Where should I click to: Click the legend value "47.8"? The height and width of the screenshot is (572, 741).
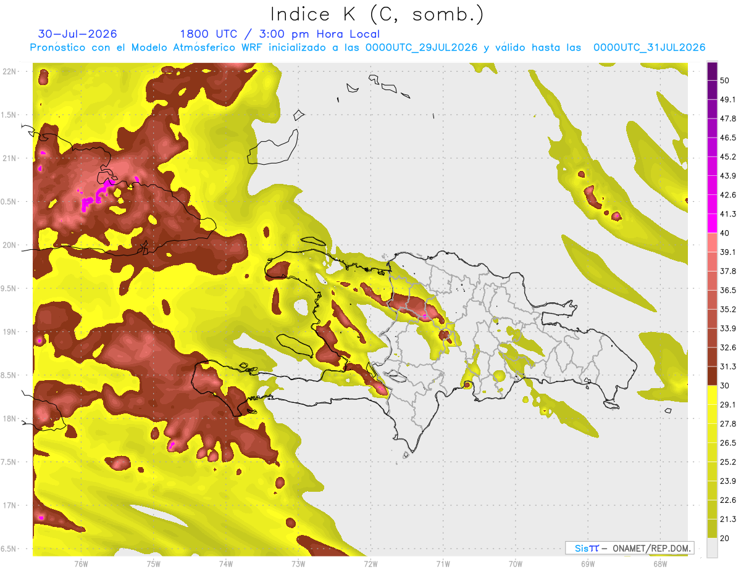pos(728,118)
